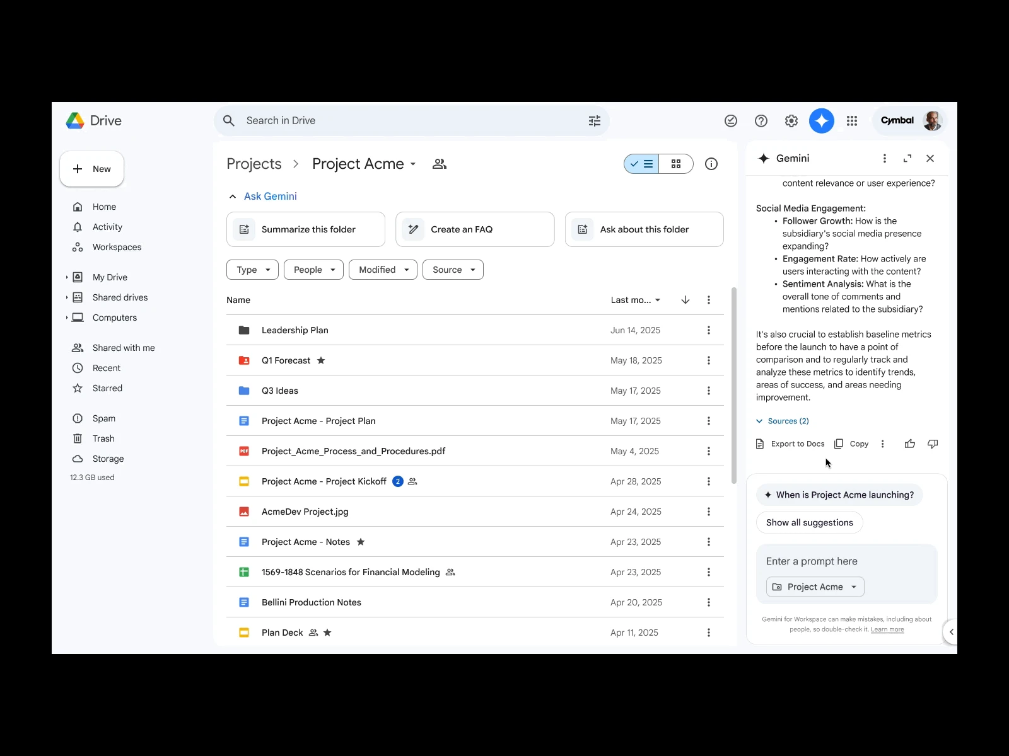Open the Help question mark icon
The image size is (1009, 756).
761,121
